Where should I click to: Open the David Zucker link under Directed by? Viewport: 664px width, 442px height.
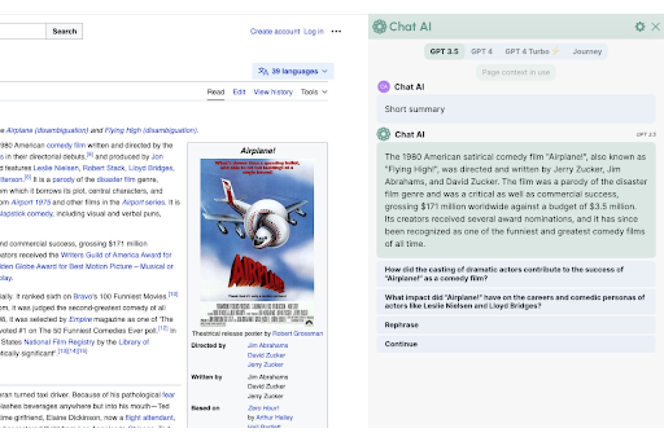pyautogui.click(x=266, y=355)
